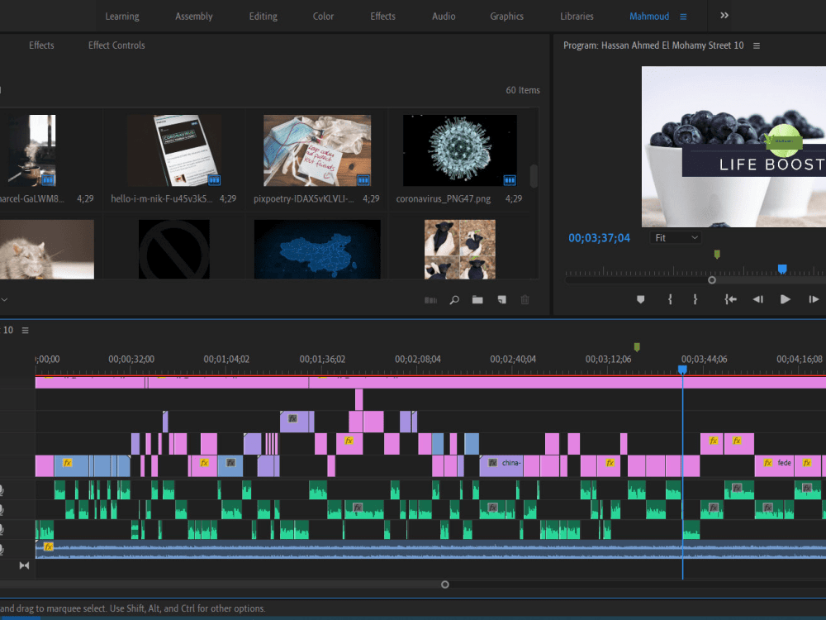The height and width of the screenshot is (620, 826).
Task: Click timeline ruler label 00;01;36;02
Action: 322,359
